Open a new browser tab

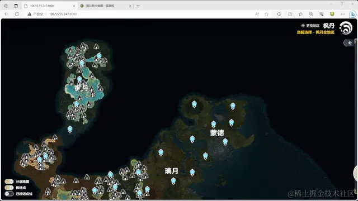(138, 6)
